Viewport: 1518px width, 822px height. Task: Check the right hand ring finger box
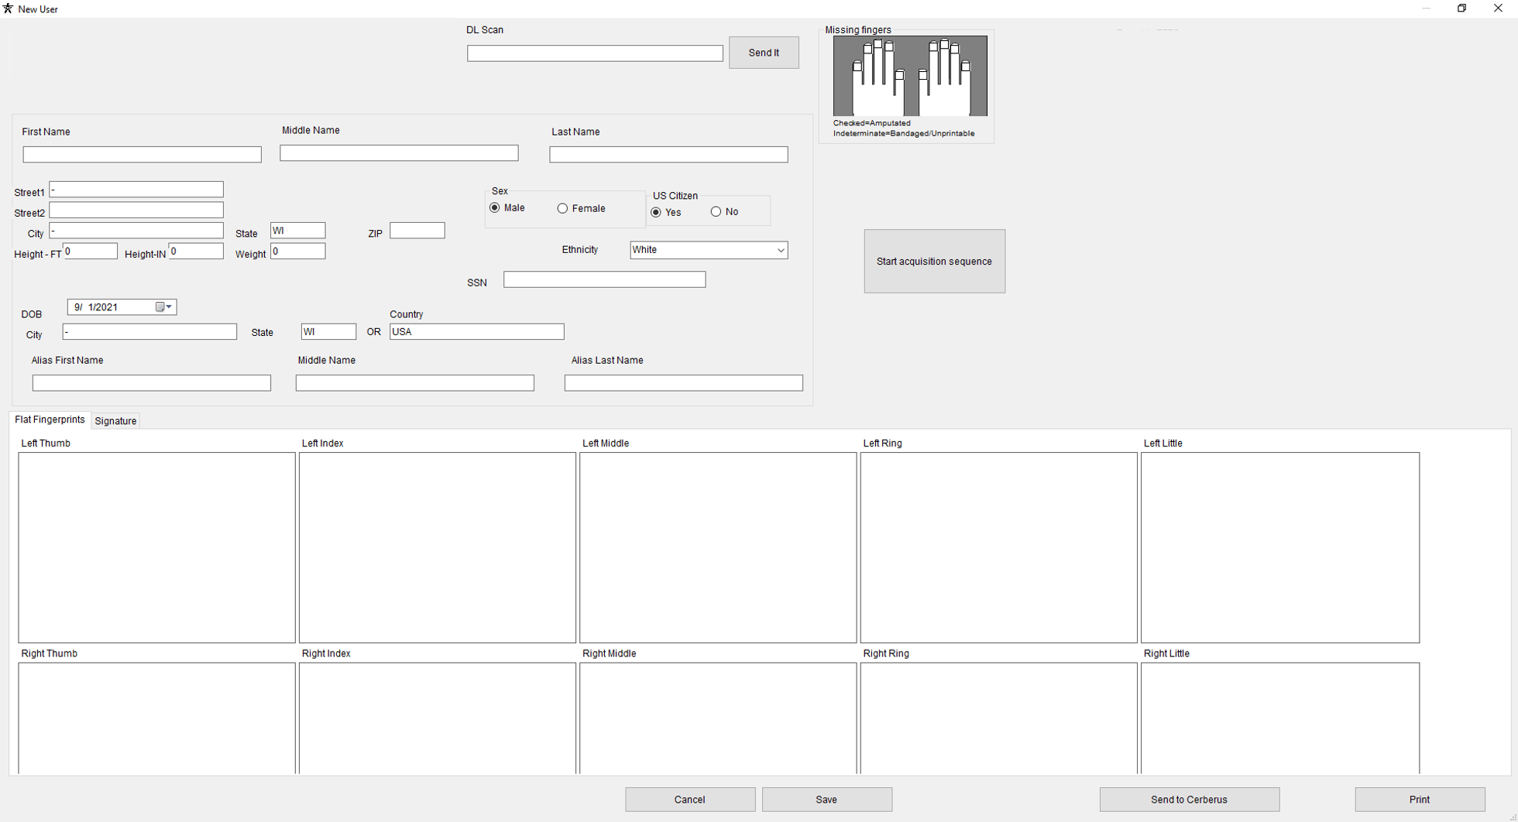pyautogui.click(x=955, y=50)
